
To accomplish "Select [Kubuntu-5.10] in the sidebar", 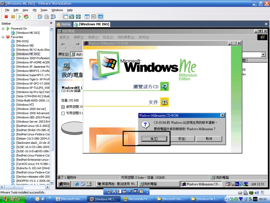I will pos(33,168).
